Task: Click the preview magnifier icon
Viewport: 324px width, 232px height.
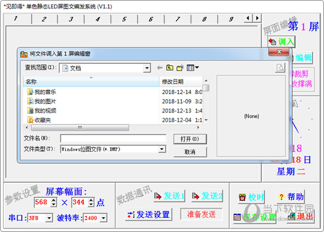Action: (x=280, y=68)
